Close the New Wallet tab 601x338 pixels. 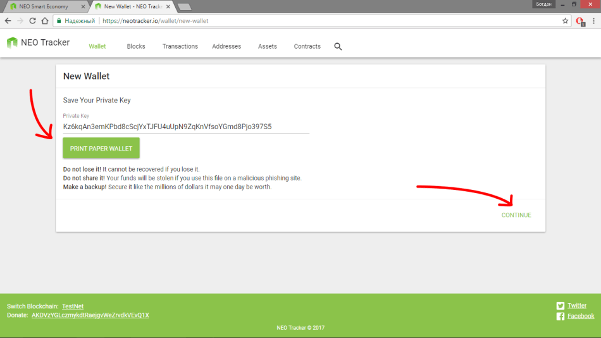[x=168, y=6]
